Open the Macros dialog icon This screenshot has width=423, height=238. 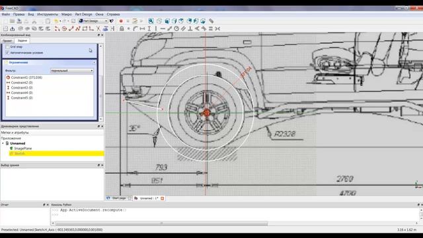135,21
